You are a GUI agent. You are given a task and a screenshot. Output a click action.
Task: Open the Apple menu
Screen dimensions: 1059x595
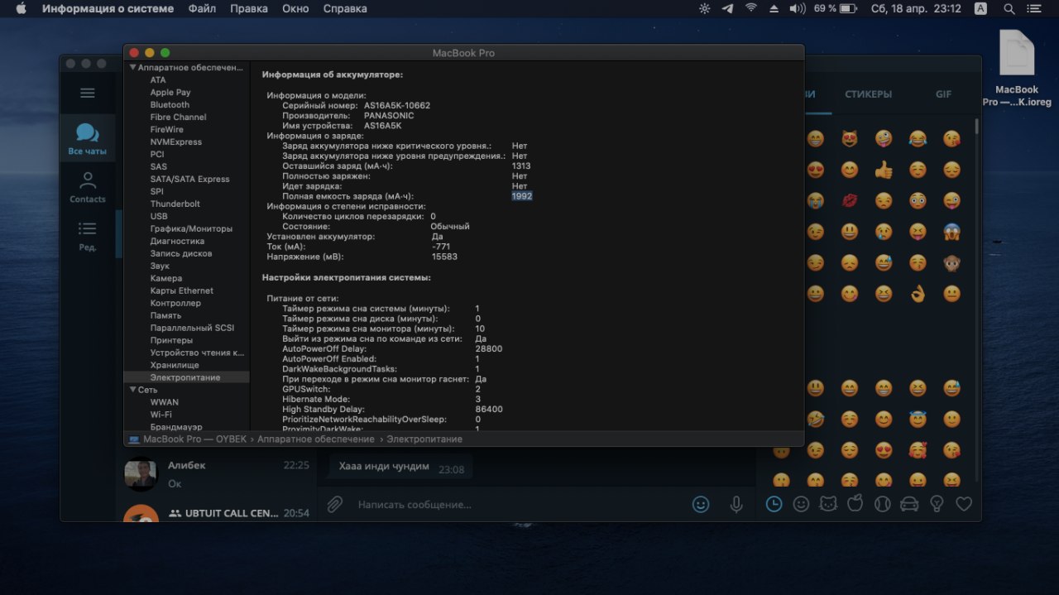pyautogui.click(x=21, y=8)
